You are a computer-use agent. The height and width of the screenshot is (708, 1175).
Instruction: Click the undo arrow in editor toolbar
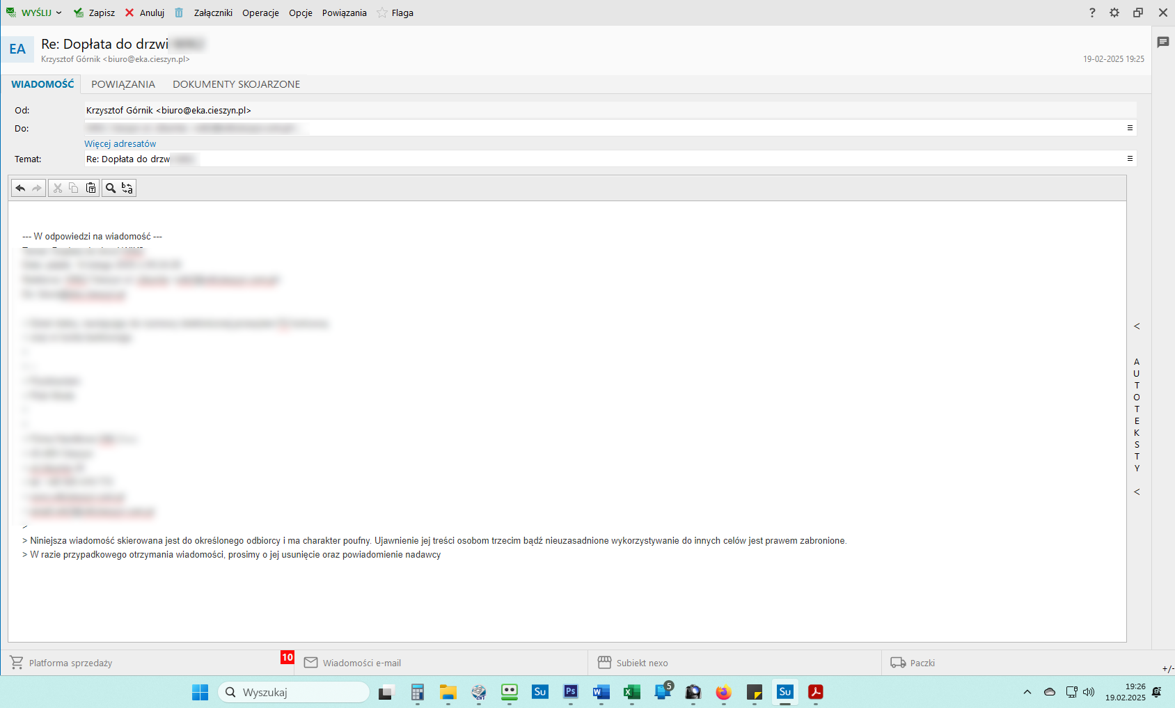click(x=20, y=188)
